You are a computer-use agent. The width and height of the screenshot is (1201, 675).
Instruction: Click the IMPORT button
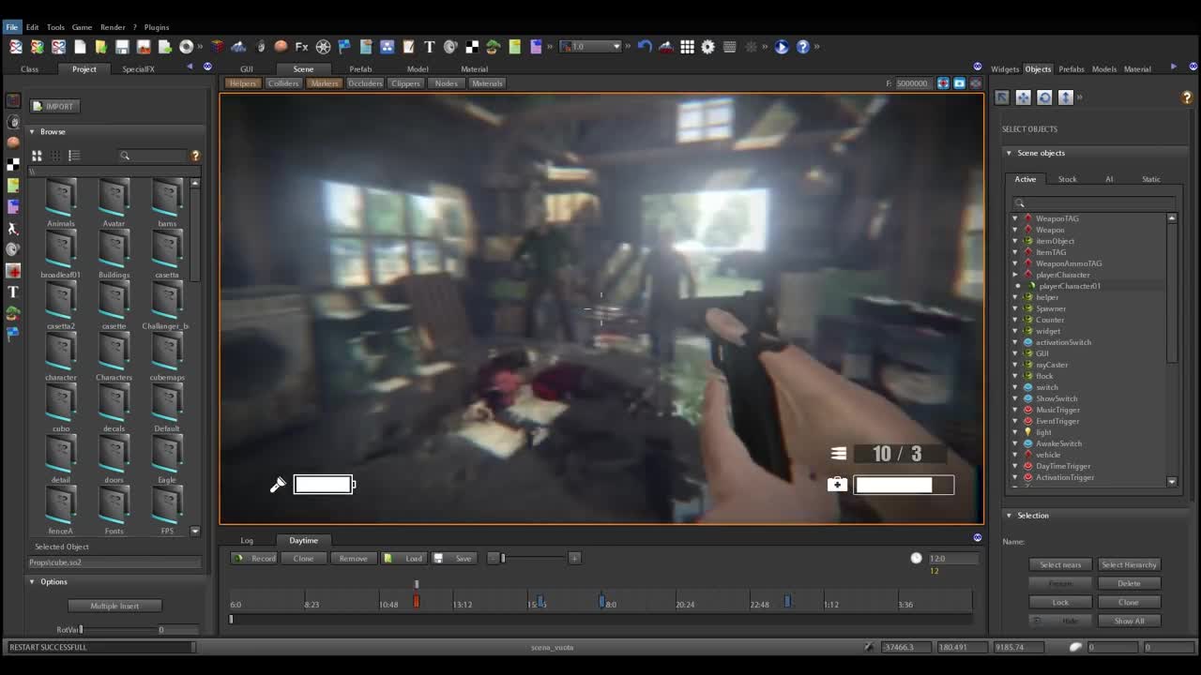(54, 107)
